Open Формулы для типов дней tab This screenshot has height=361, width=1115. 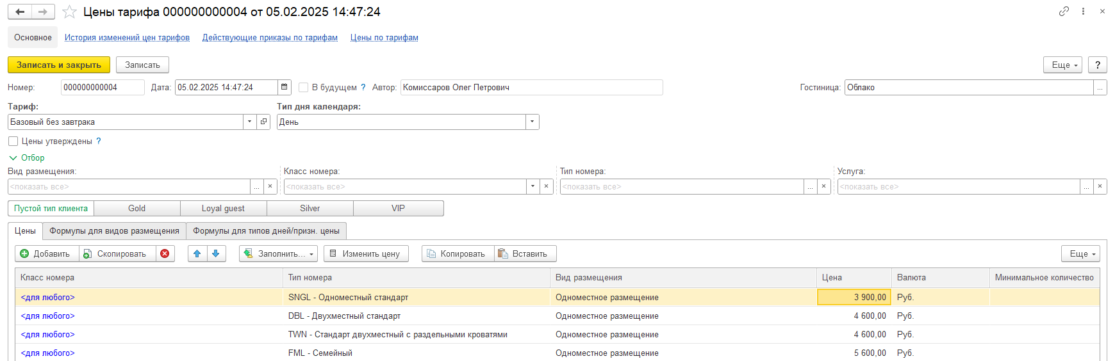pos(266,231)
